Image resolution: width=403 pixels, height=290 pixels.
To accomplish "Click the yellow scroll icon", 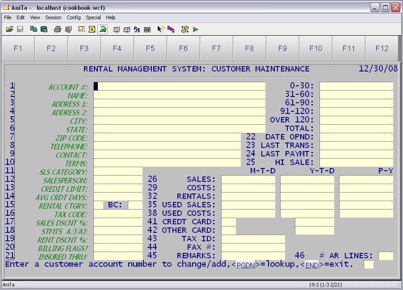I will point(92,29).
